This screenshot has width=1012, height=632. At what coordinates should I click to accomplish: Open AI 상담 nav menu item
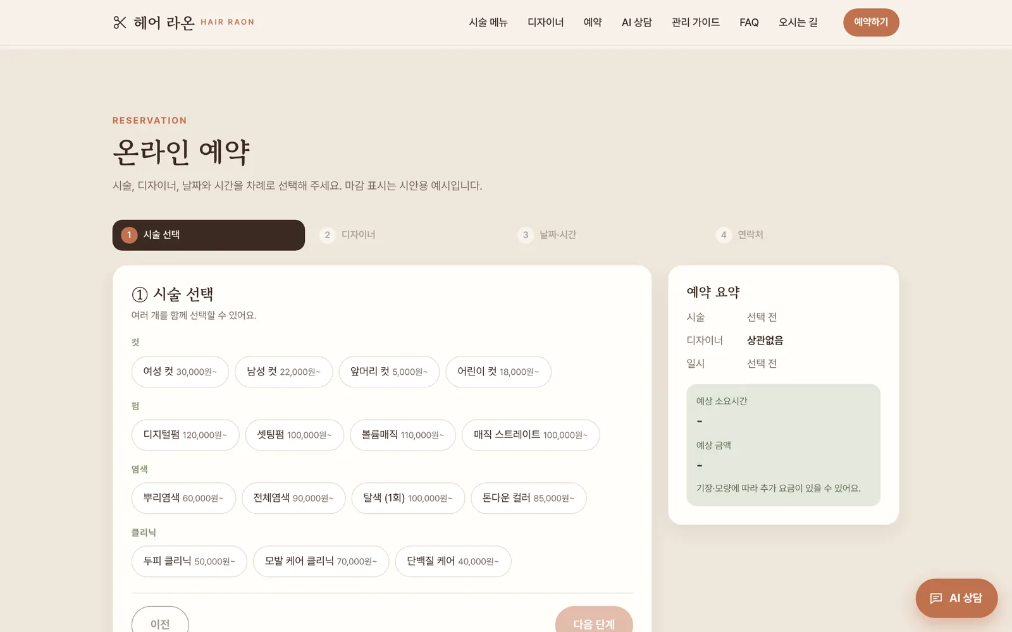[x=637, y=23]
